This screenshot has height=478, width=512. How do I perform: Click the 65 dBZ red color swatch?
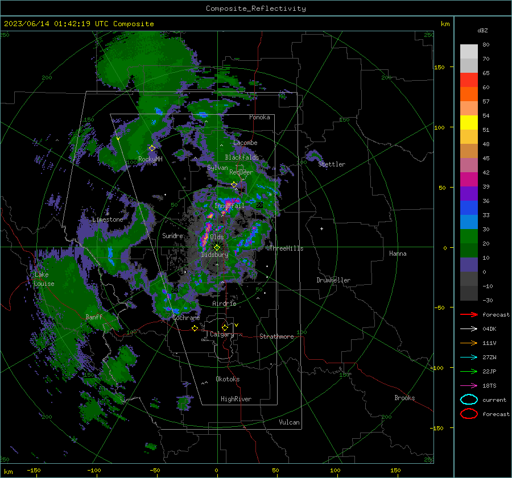point(469,80)
